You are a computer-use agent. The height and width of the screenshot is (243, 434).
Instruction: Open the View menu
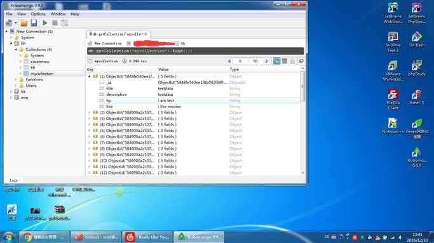click(22, 14)
